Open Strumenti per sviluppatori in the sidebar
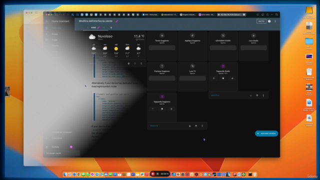 [x=62, y=132]
